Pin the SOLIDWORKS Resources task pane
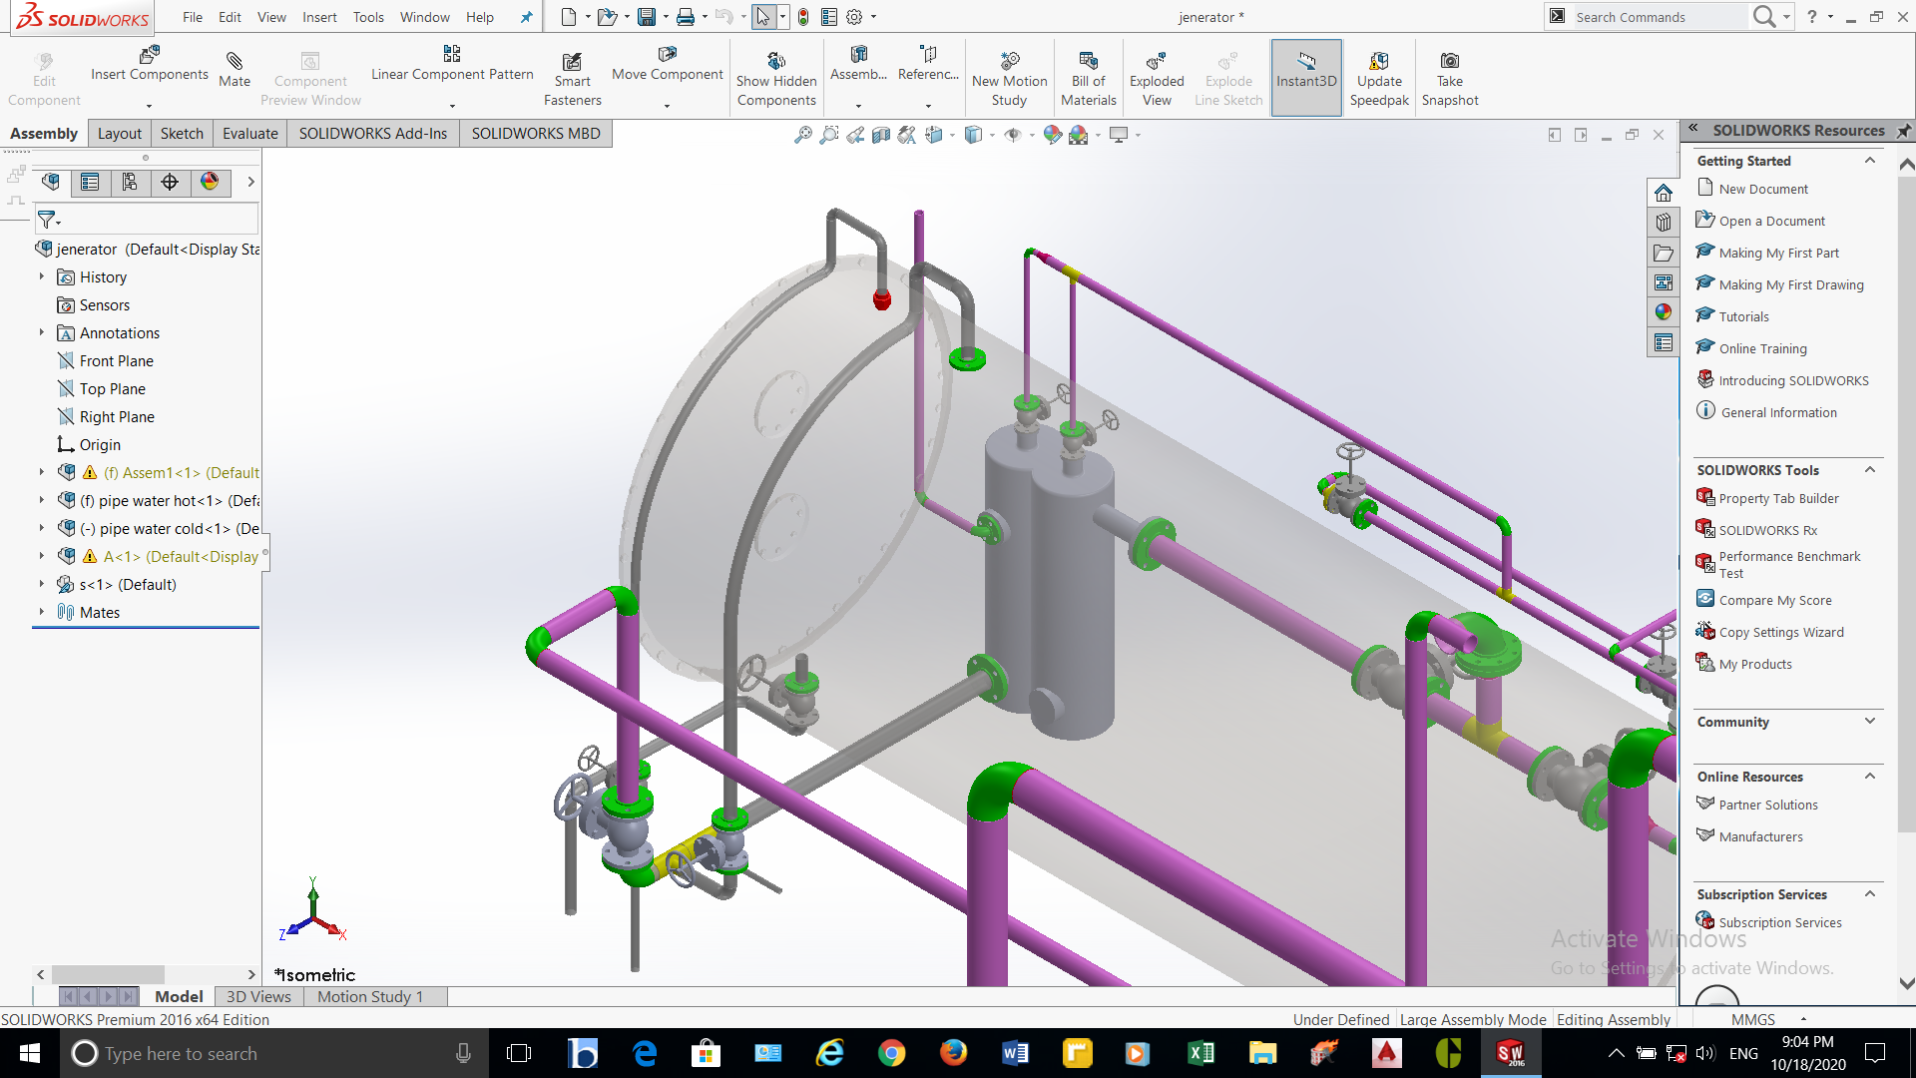 click(x=1903, y=131)
